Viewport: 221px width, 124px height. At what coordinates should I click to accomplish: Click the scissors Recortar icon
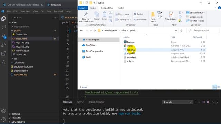click(x=110, y=13)
